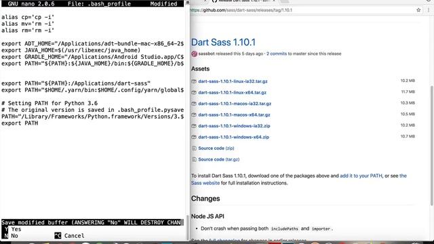Click the export ADT_HOME line
434x244 pixels.
click(92, 43)
